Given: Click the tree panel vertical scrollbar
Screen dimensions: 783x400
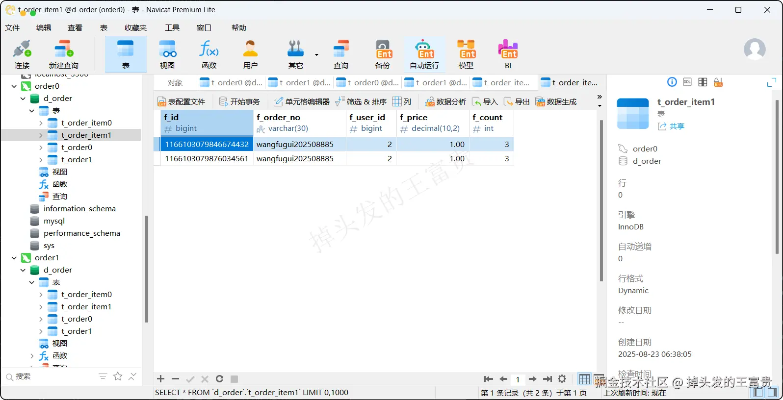Looking at the screenshot, I should (x=146, y=269).
